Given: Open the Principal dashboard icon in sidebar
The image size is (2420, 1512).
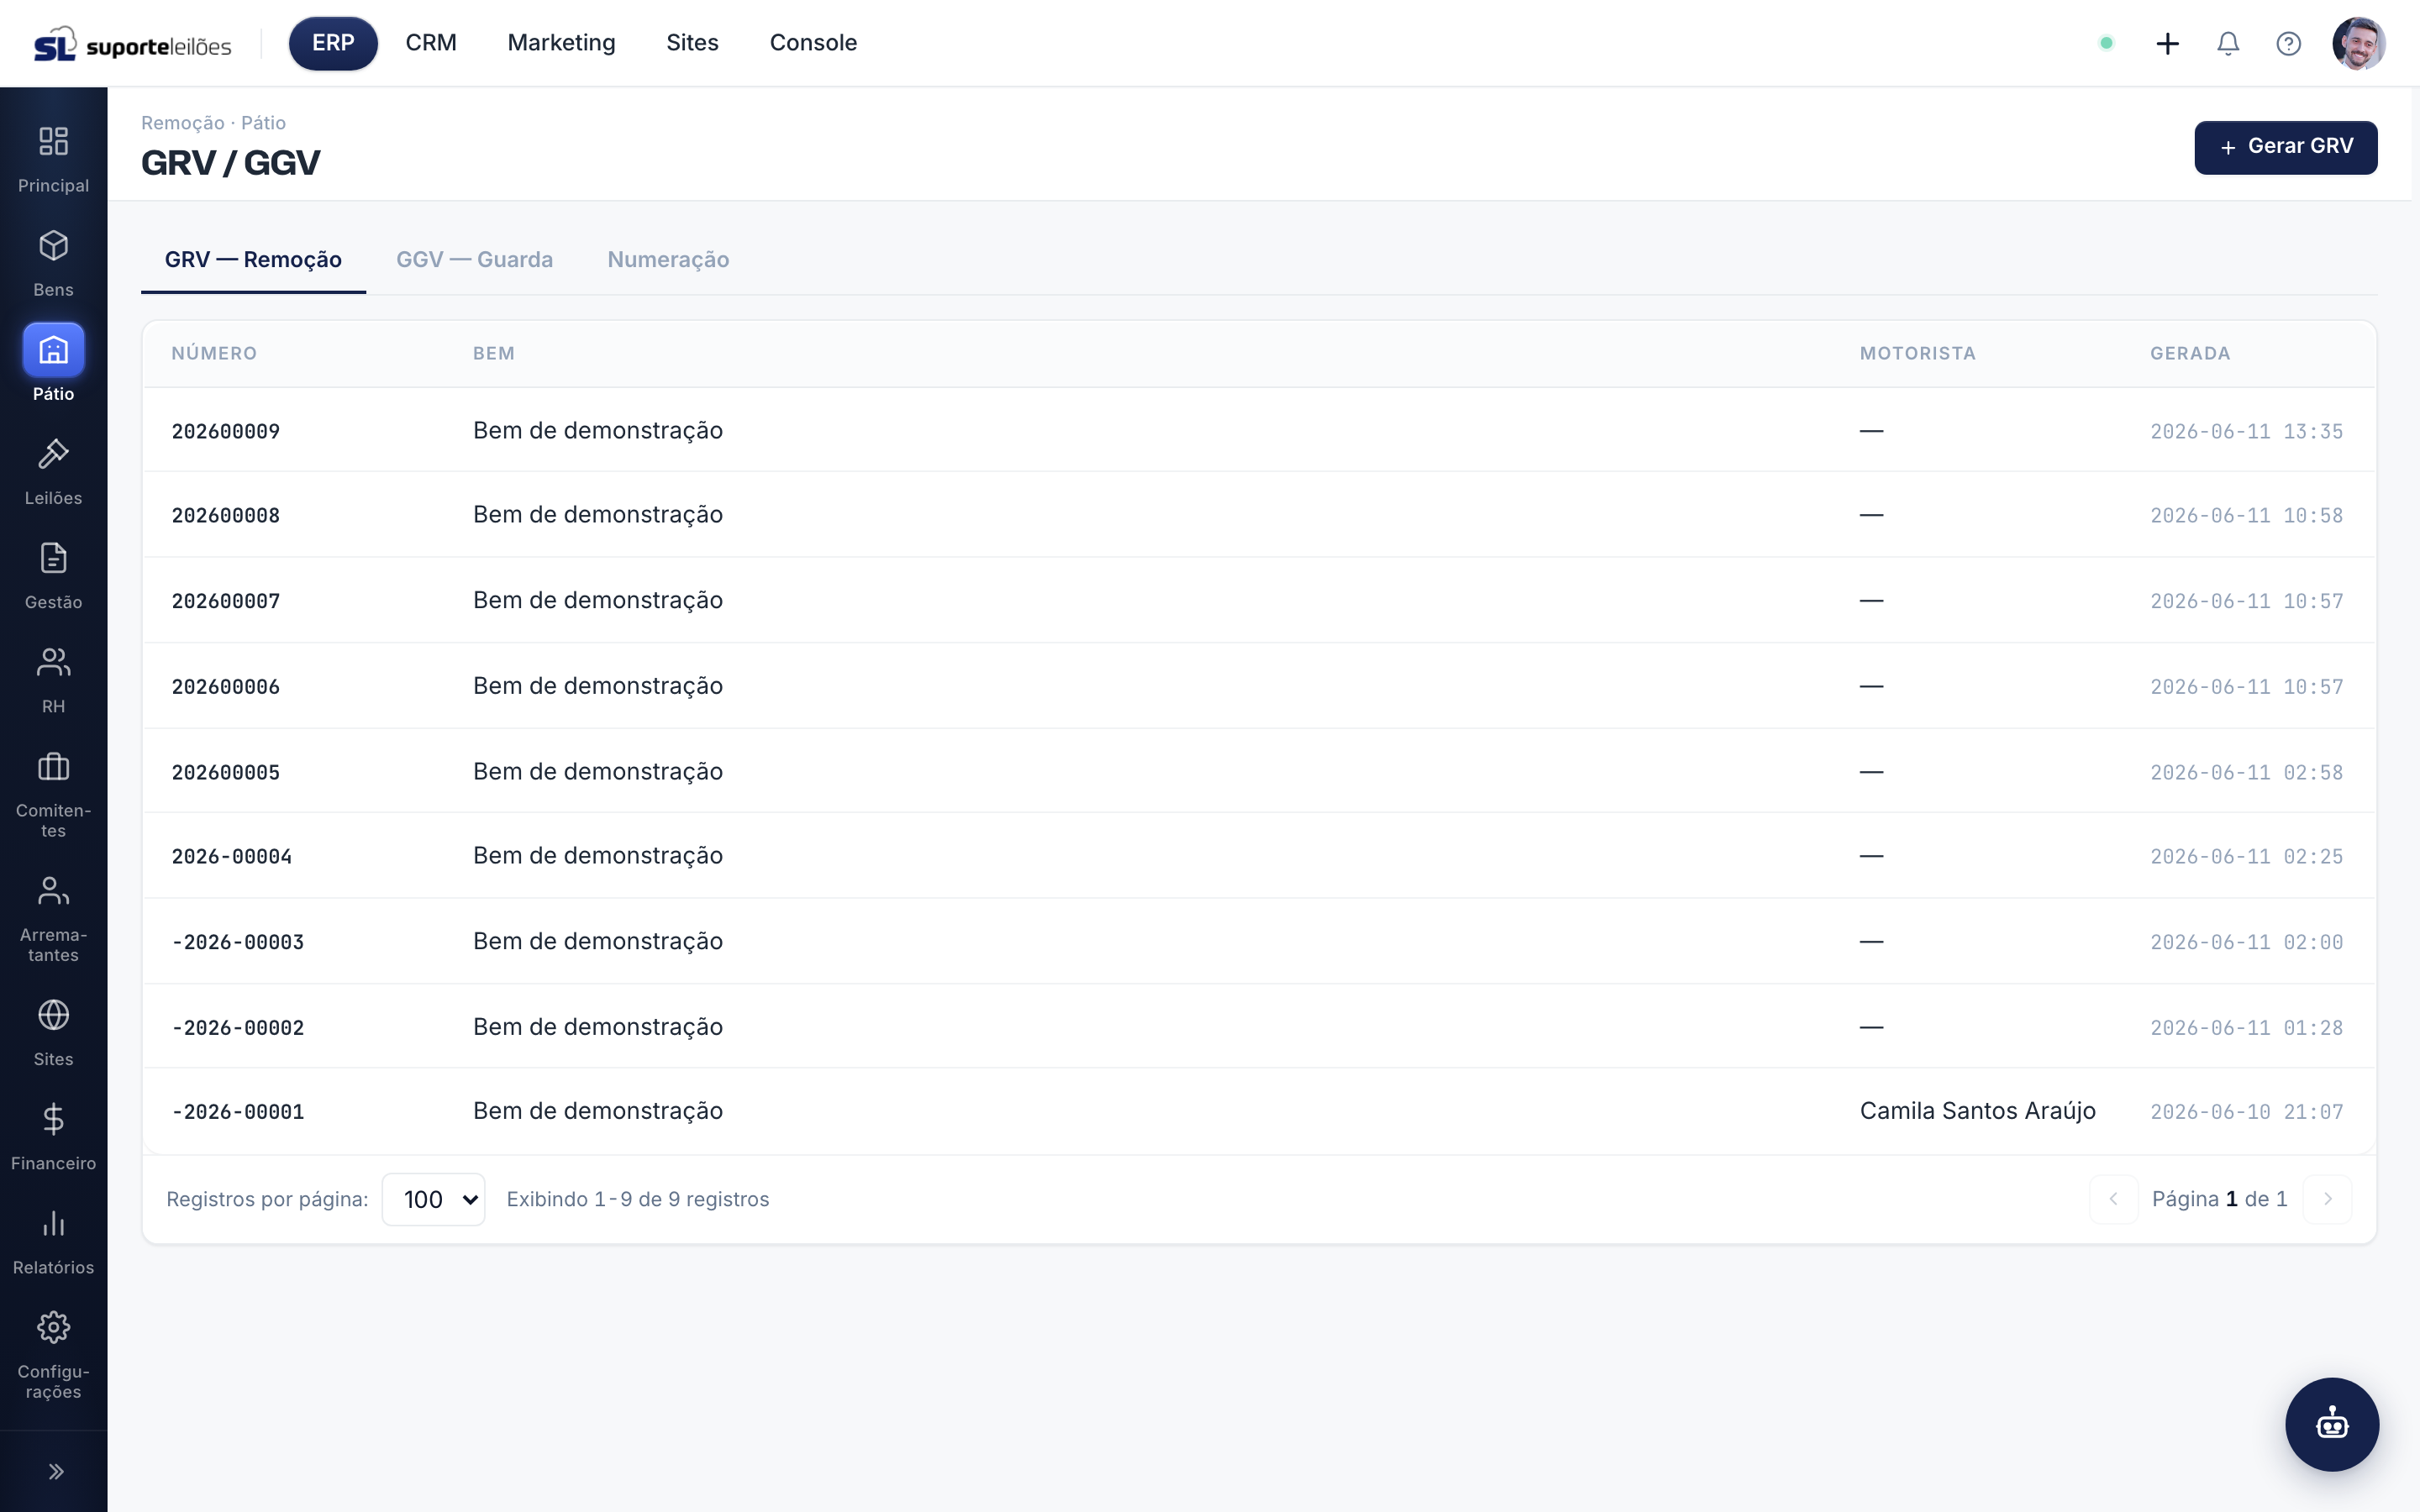Looking at the screenshot, I should [x=53, y=141].
